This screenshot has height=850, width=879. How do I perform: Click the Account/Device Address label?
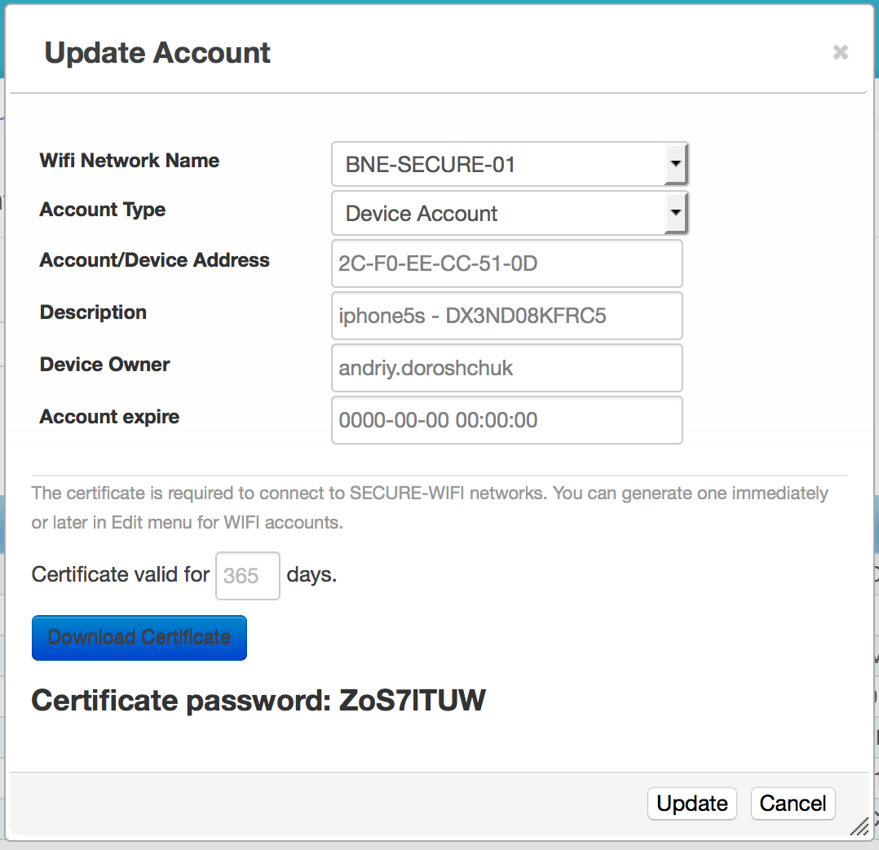155,260
